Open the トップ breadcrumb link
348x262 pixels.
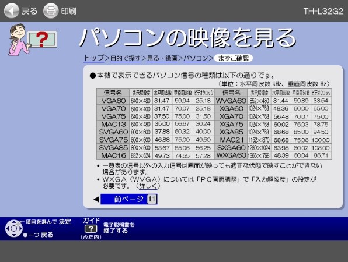[x=94, y=58]
